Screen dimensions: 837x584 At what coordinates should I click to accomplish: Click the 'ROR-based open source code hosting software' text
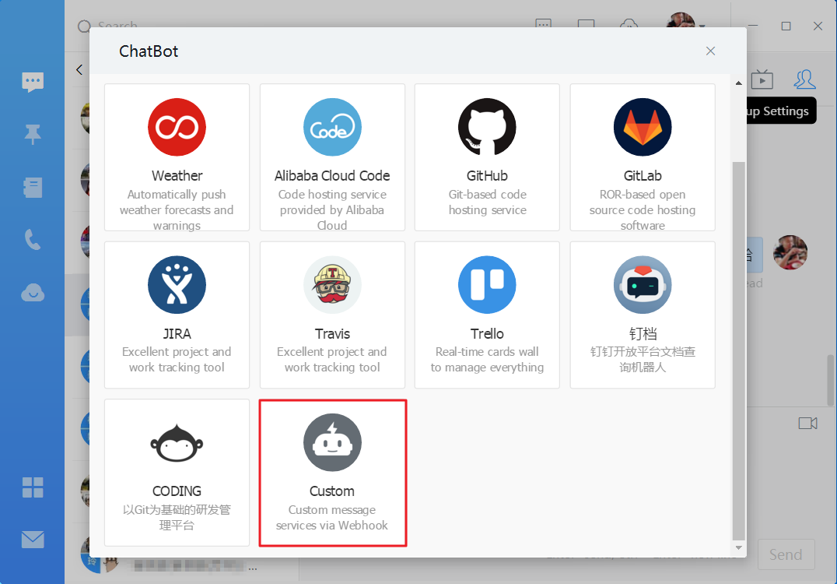[x=643, y=210]
